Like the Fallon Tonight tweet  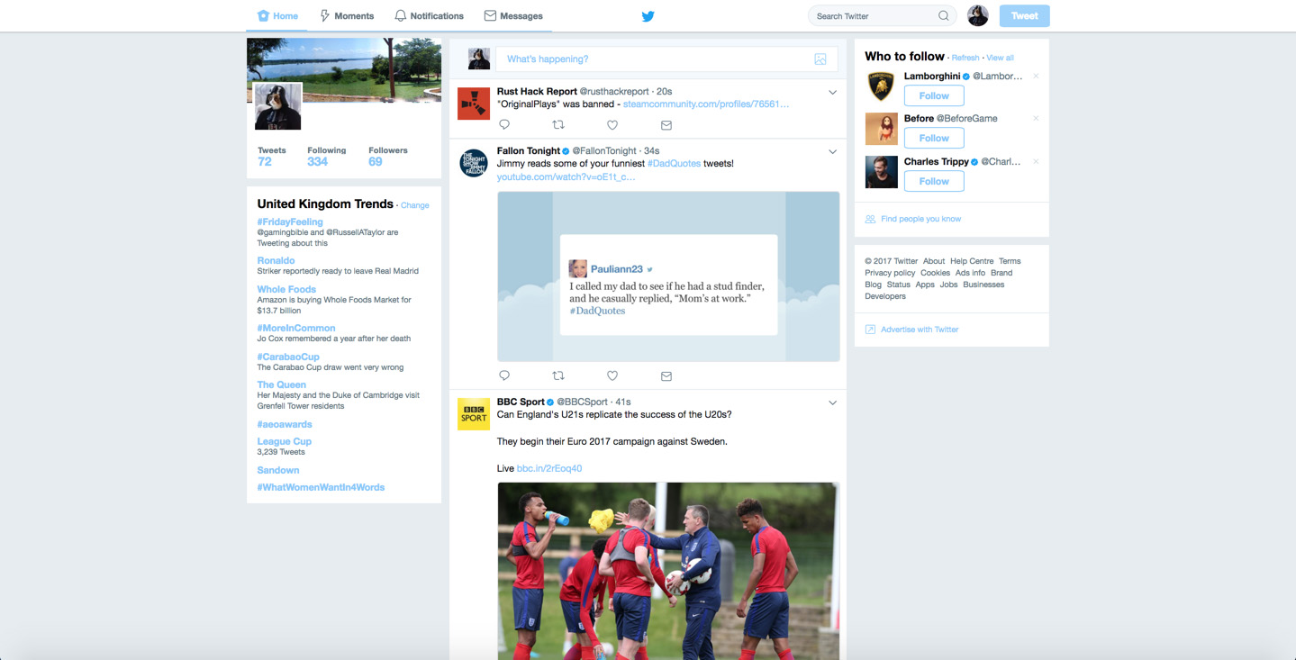pos(612,375)
